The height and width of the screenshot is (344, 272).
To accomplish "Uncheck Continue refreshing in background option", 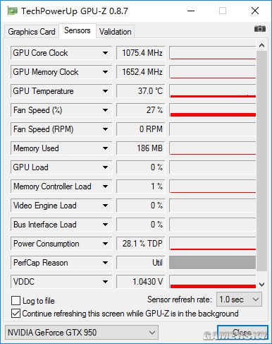I will 16,314.
